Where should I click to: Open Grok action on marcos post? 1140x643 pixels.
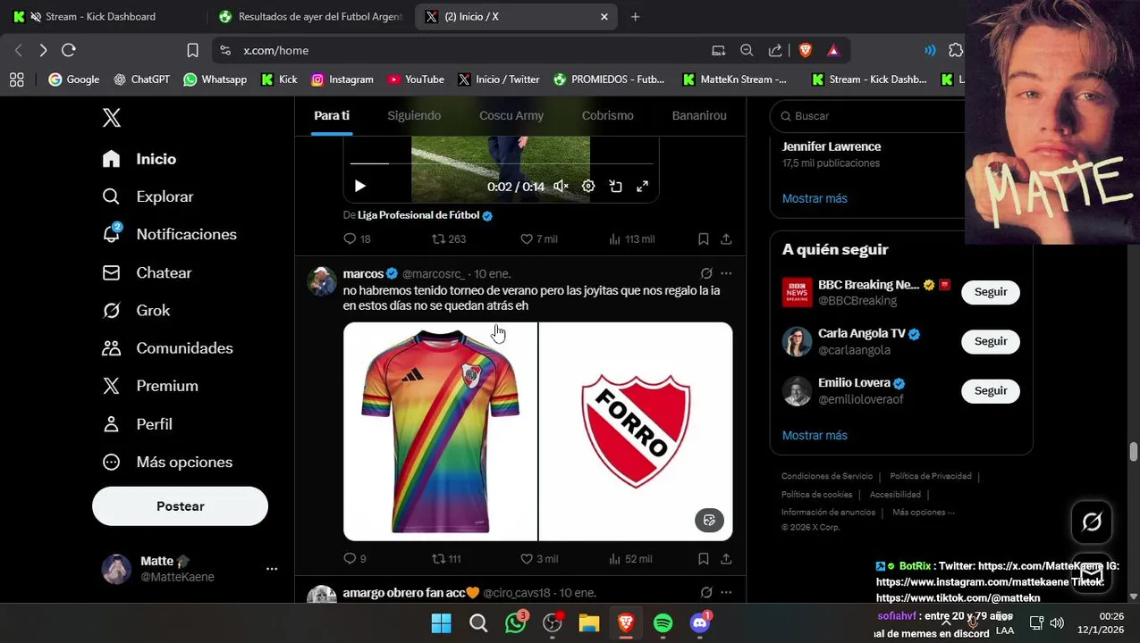(706, 273)
